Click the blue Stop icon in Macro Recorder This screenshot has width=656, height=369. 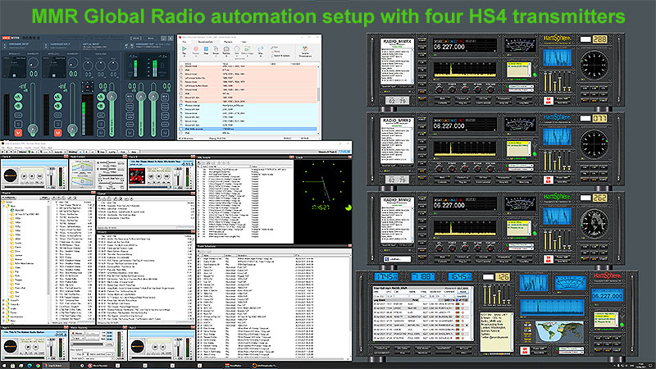click(x=206, y=50)
